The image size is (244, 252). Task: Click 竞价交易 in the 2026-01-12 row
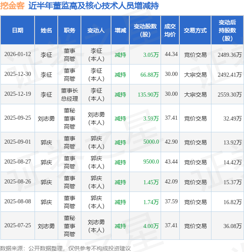195,55
